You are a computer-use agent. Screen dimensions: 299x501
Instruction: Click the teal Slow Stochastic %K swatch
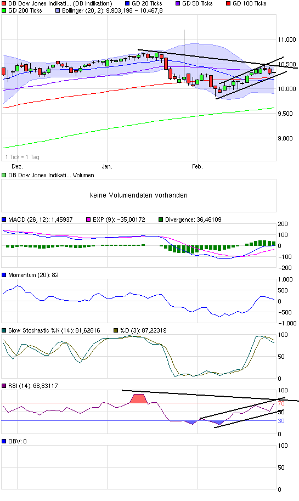click(x=4, y=330)
